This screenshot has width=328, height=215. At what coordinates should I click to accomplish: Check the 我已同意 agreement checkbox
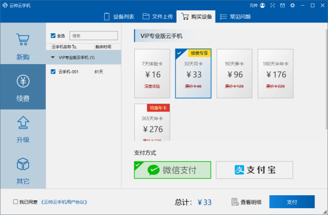coord(15,202)
